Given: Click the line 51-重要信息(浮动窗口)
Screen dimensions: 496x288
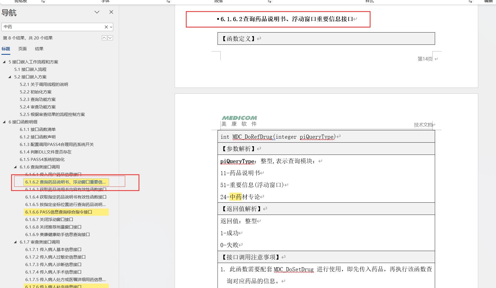Looking at the screenshot, I should click(x=252, y=185).
